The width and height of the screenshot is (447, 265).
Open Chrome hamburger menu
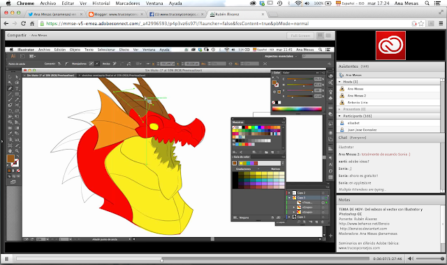click(x=441, y=24)
